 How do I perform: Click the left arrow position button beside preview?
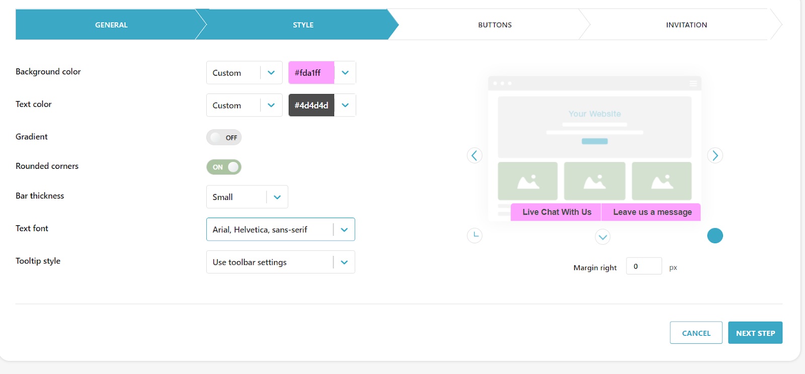pos(474,155)
